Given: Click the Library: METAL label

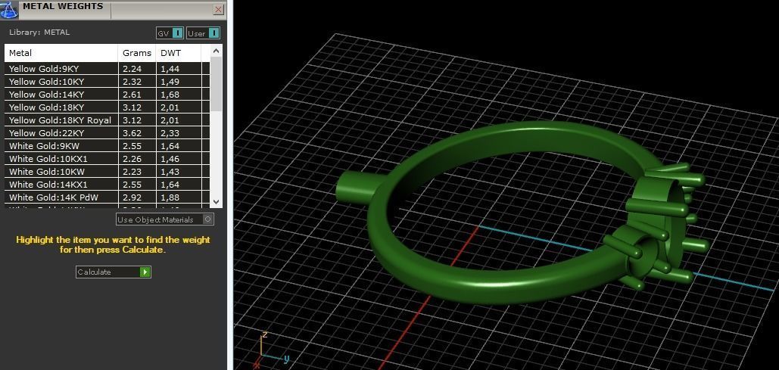Looking at the screenshot, I should click(x=39, y=33).
